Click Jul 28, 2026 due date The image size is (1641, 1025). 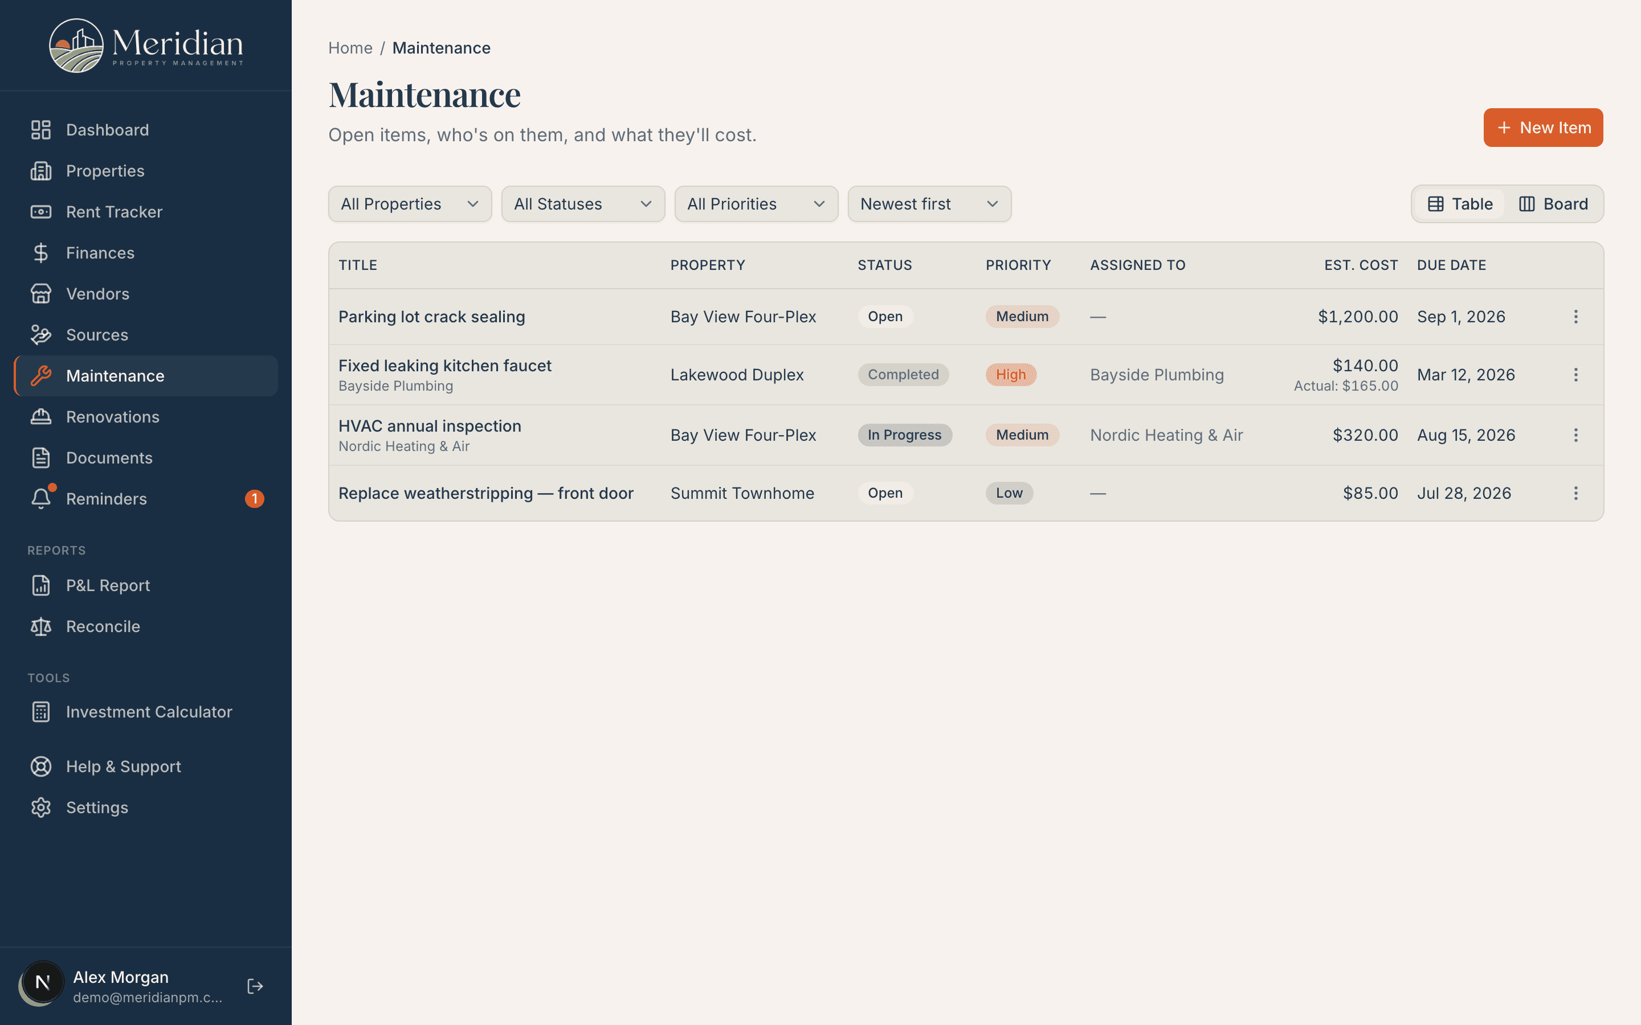pyautogui.click(x=1464, y=493)
